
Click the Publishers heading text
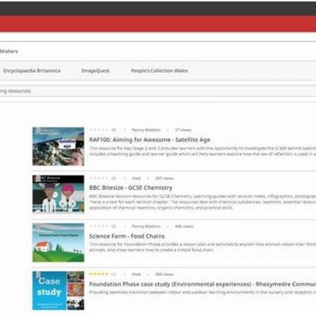click(9, 51)
